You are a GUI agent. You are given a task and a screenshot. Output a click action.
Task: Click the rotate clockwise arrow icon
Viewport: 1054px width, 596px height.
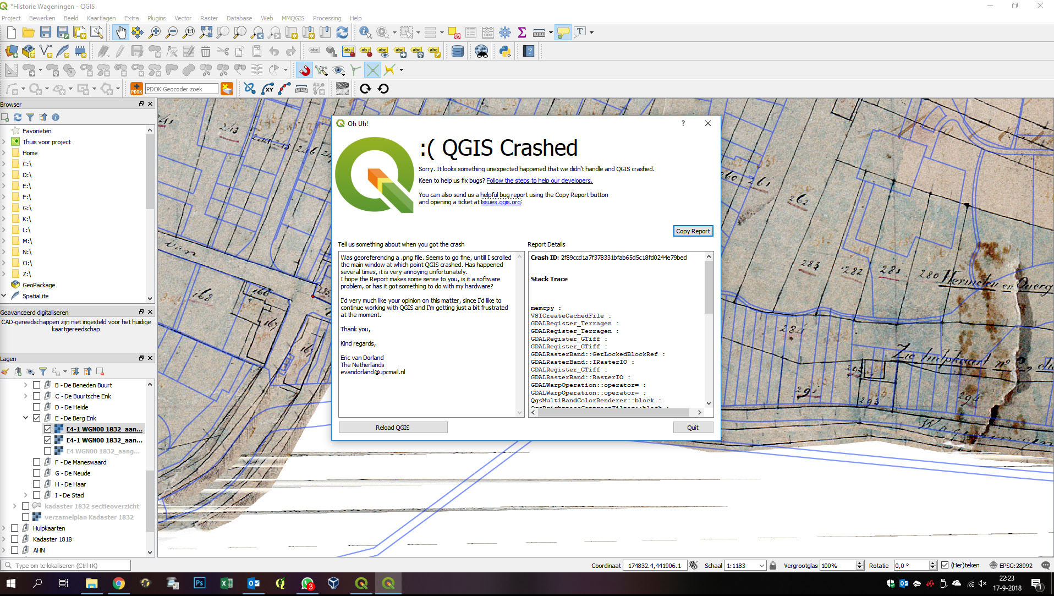[365, 89]
